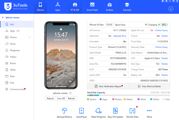The height and width of the screenshot is (120, 179).
Task: Click the UDID value 00008020-000E30D12101002E
Action: click(x=154, y=81)
